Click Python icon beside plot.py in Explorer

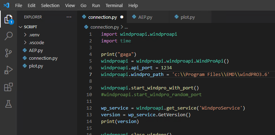click(x=25, y=66)
